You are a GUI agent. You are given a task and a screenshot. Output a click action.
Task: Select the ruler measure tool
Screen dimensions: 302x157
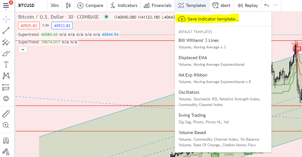6,114
